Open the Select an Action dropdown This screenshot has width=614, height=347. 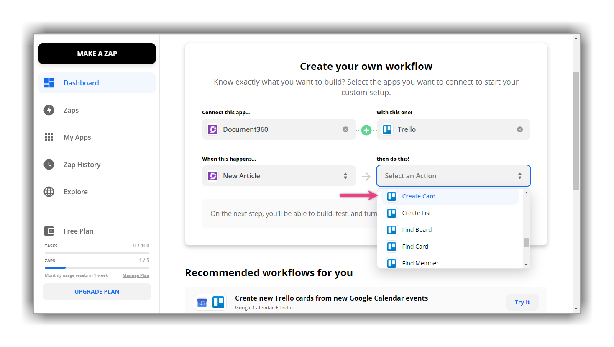click(453, 176)
